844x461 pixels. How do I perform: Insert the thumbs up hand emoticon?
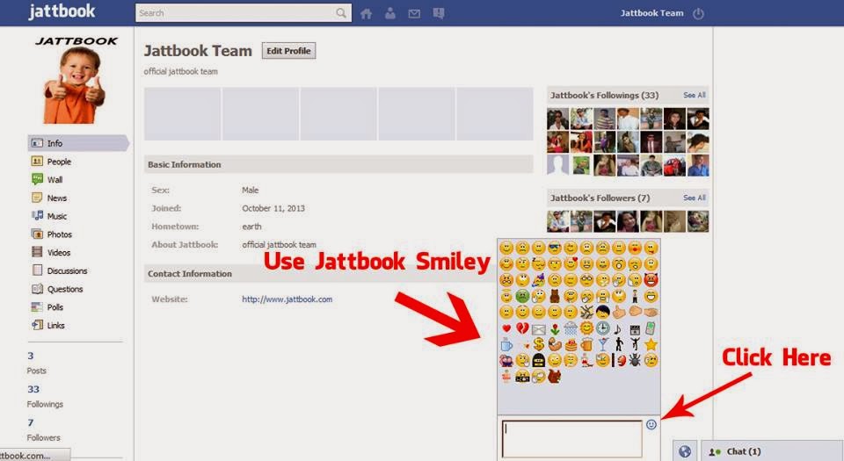pos(619,313)
